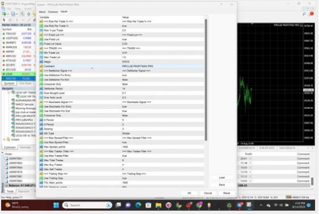319x214 pixels.
Task: Open Windows Start button on taskbar
Action: point(56,205)
